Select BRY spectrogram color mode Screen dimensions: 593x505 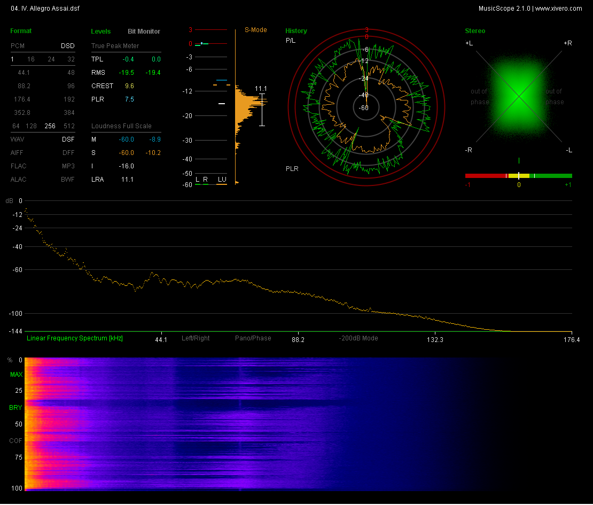[16, 408]
